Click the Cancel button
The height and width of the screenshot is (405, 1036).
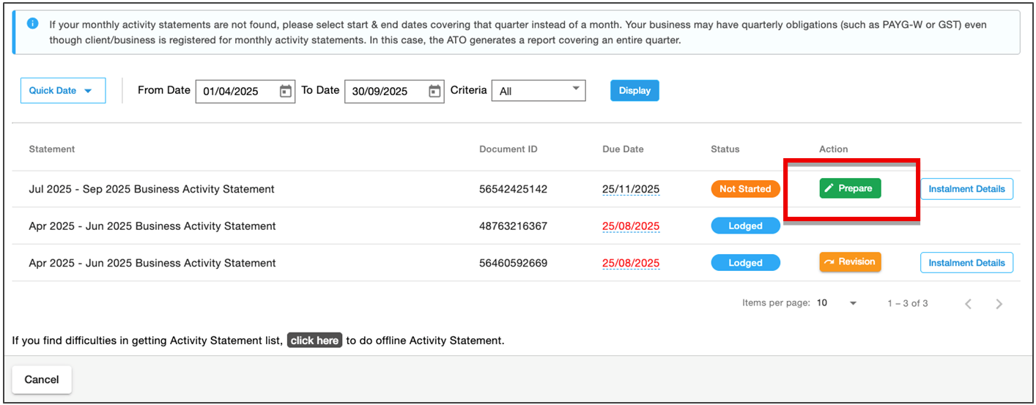tap(42, 379)
